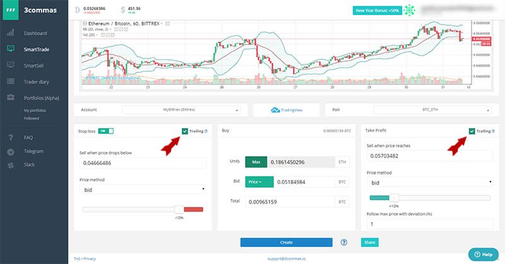The image size is (505, 264).
Task: Open SmartSell from the sidebar
Action: pos(33,66)
